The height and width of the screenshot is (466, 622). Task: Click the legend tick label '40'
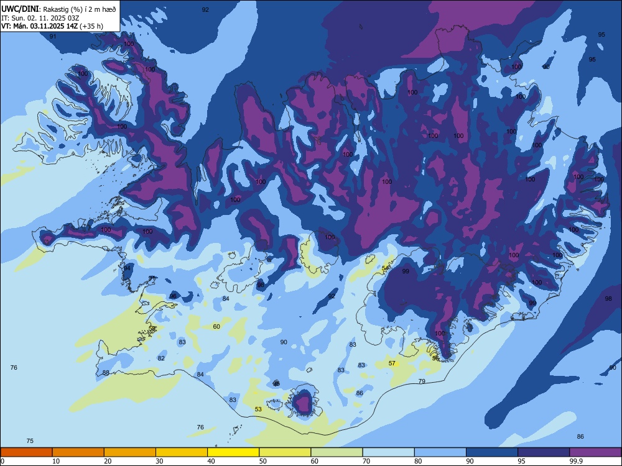click(x=211, y=461)
